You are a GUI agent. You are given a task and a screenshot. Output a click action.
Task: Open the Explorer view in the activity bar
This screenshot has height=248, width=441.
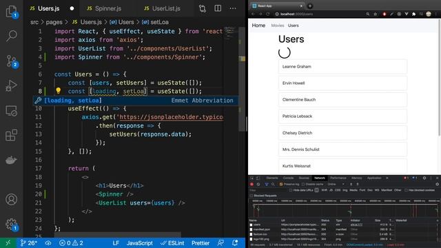[x=11, y=11]
